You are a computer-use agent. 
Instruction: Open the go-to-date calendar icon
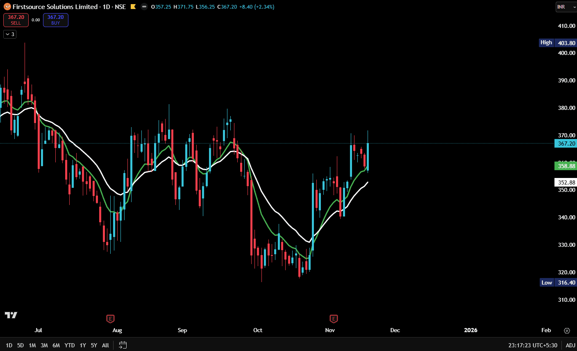pyautogui.click(x=123, y=345)
